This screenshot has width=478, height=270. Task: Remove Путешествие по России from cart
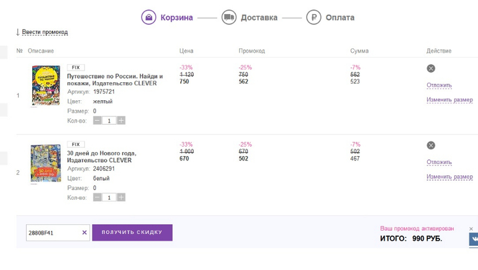click(x=431, y=69)
